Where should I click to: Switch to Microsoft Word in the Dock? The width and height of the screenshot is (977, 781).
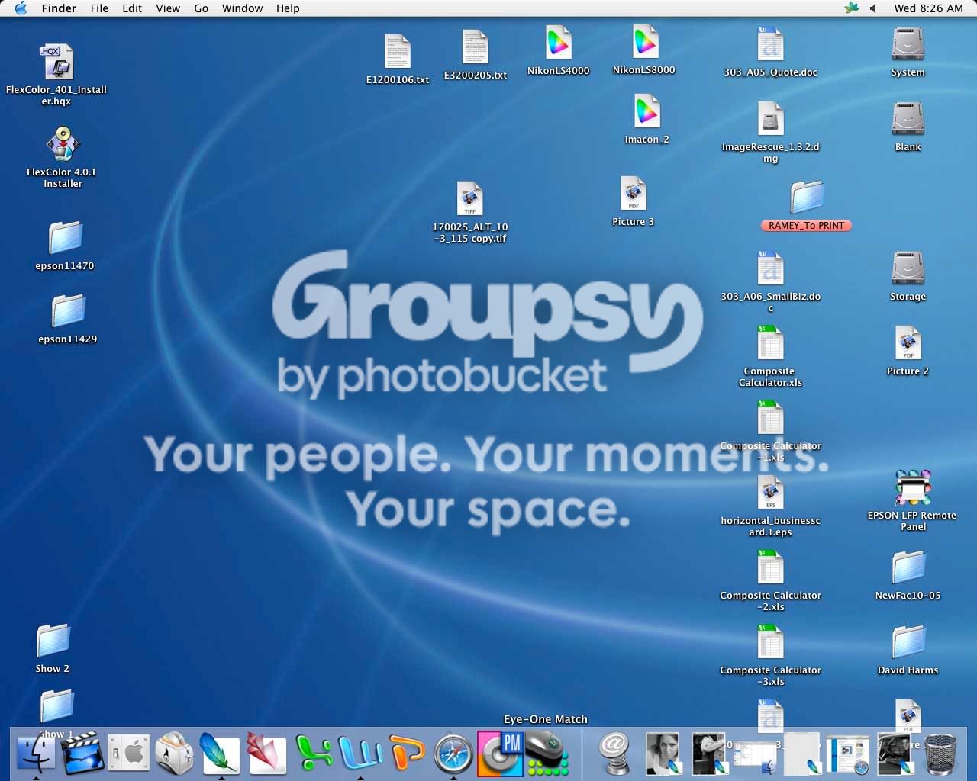[360, 754]
